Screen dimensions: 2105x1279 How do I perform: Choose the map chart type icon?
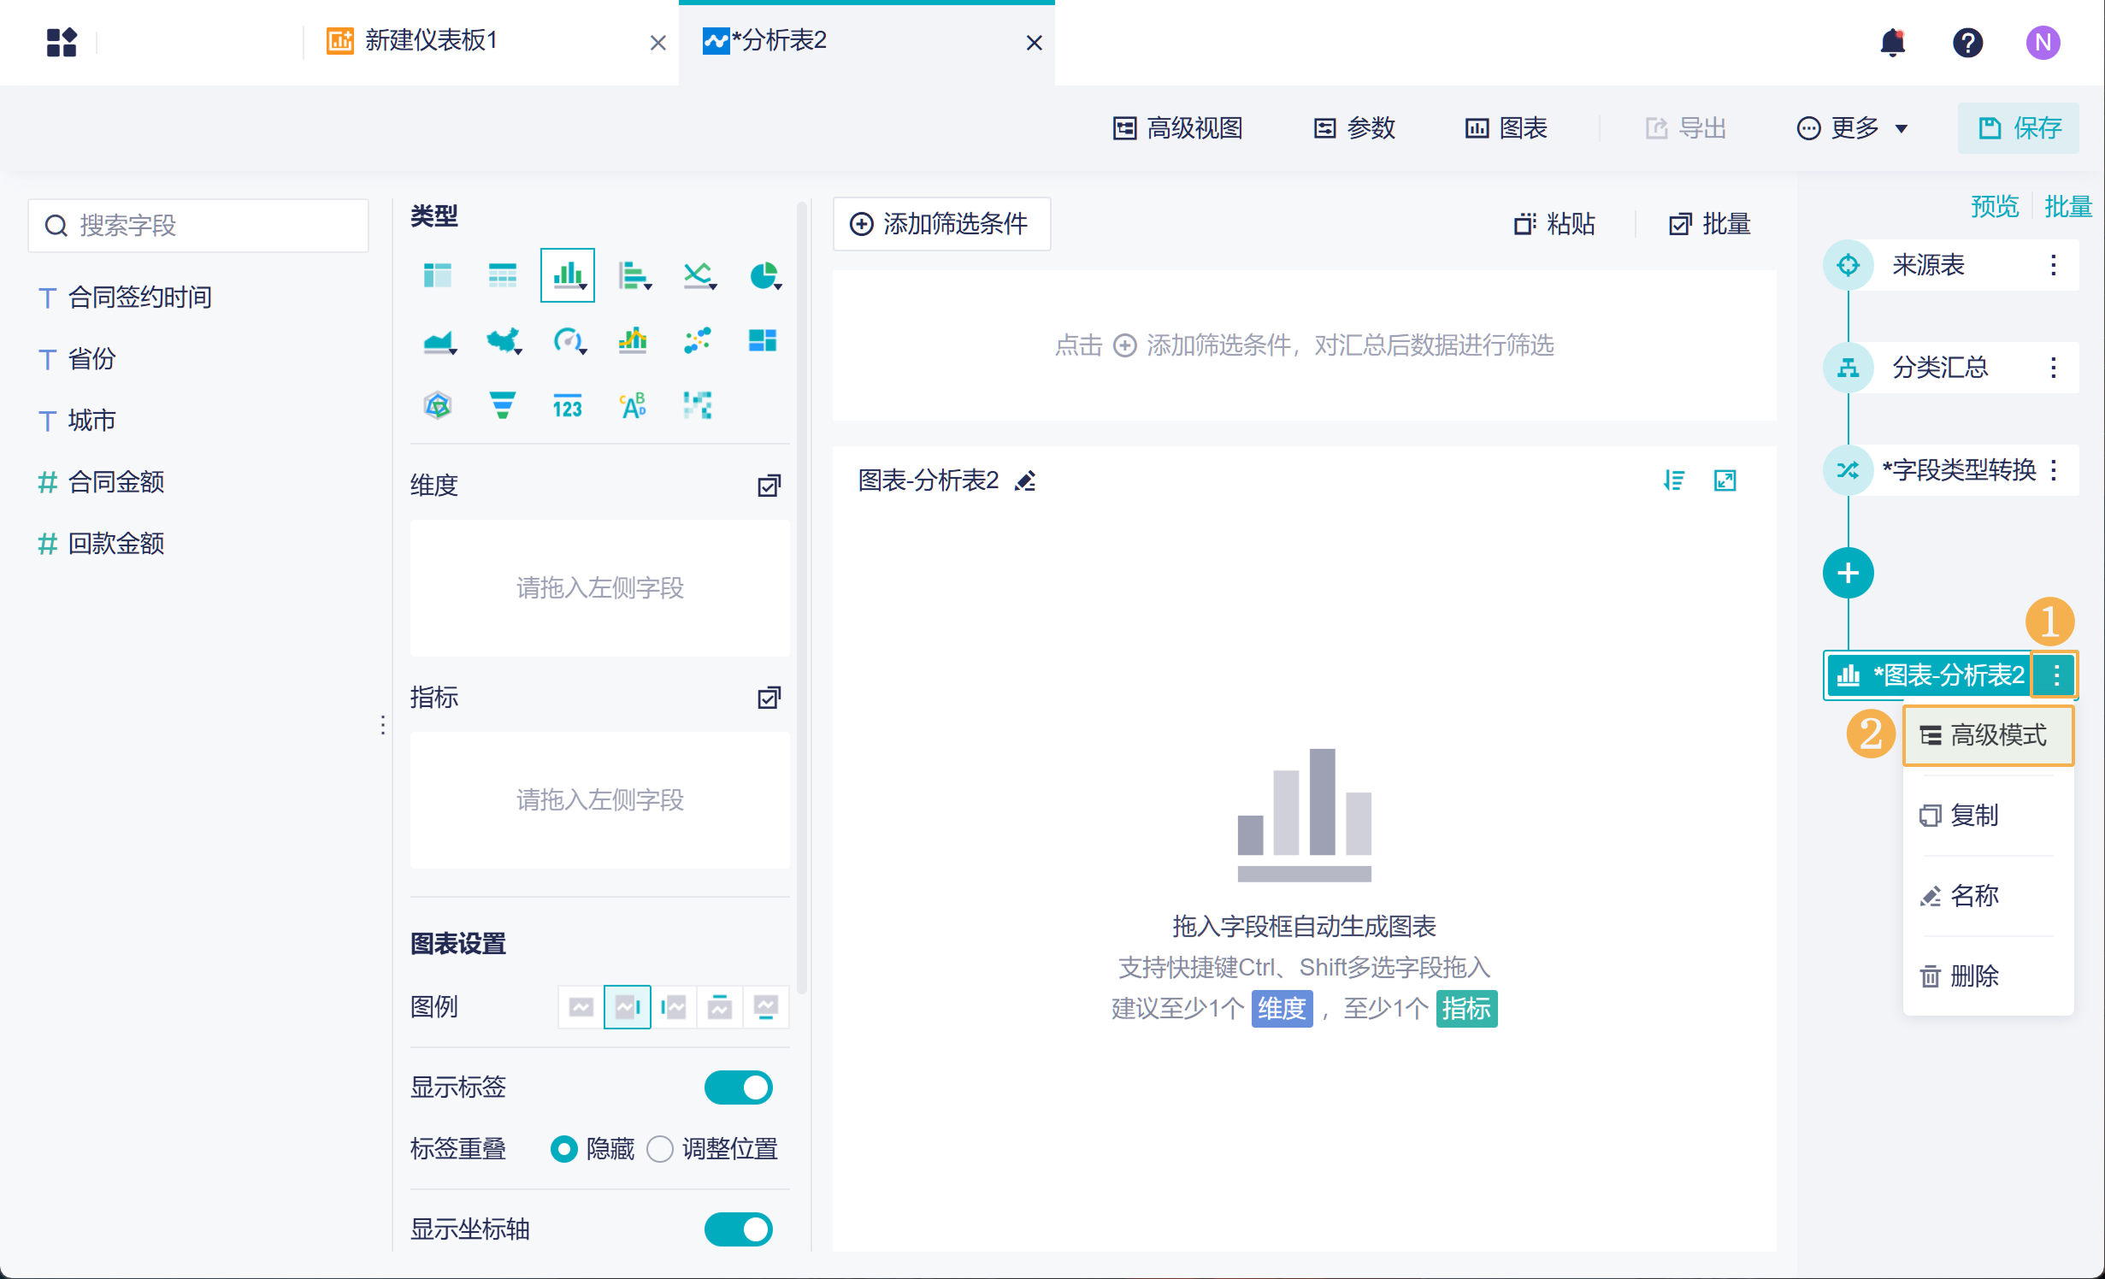point(503,341)
